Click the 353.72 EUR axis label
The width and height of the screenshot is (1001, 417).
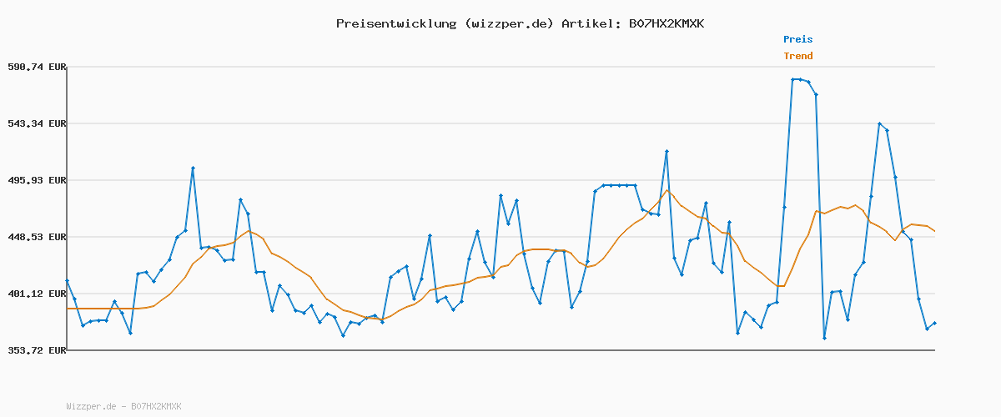click(x=36, y=350)
